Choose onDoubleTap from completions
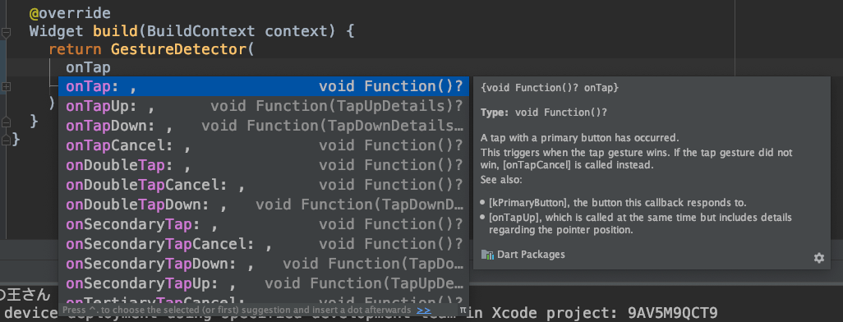This screenshot has width=843, height=322. pos(264,165)
